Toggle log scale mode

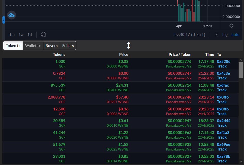coord(225,35)
